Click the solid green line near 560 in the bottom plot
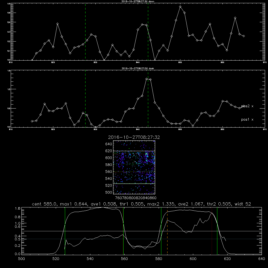This screenshot has height=268, width=268. pos(123,231)
